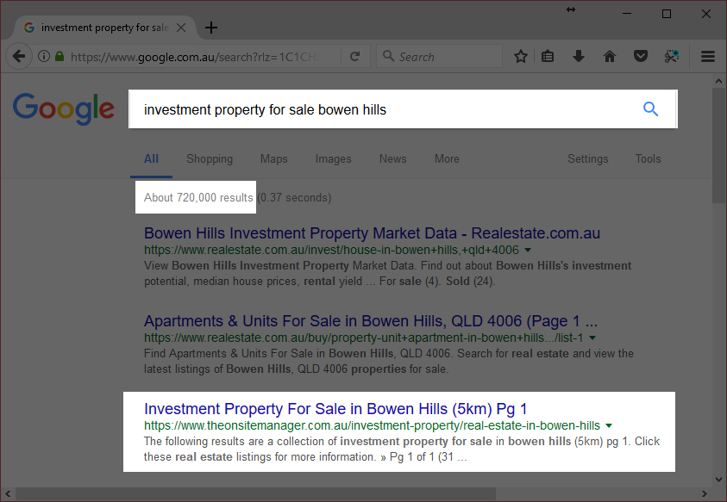Go to the home page icon
The width and height of the screenshot is (727, 502).
click(x=609, y=57)
